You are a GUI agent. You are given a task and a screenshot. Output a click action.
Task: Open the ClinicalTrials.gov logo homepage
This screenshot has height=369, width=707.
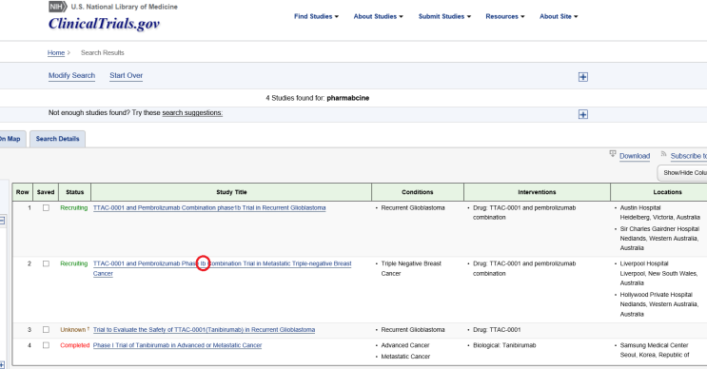click(104, 24)
